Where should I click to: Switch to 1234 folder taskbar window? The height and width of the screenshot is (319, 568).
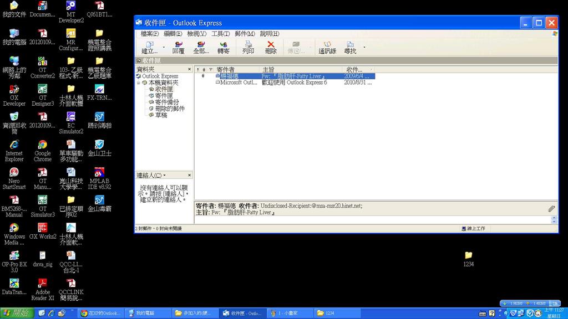tap(336, 313)
